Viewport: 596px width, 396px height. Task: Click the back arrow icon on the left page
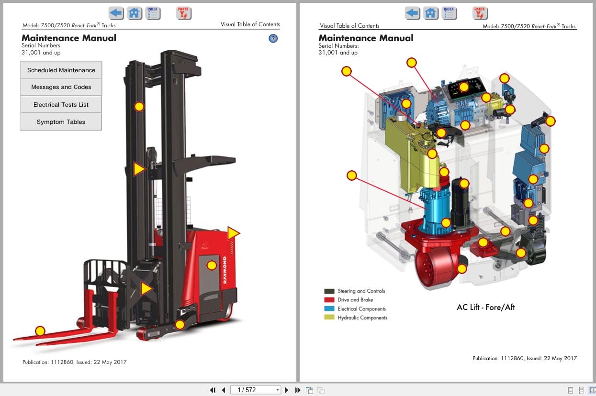[116, 13]
